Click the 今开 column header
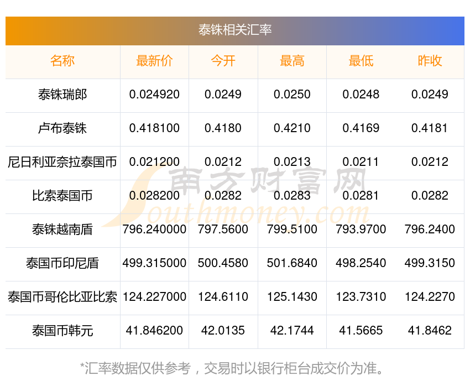 coord(223,61)
